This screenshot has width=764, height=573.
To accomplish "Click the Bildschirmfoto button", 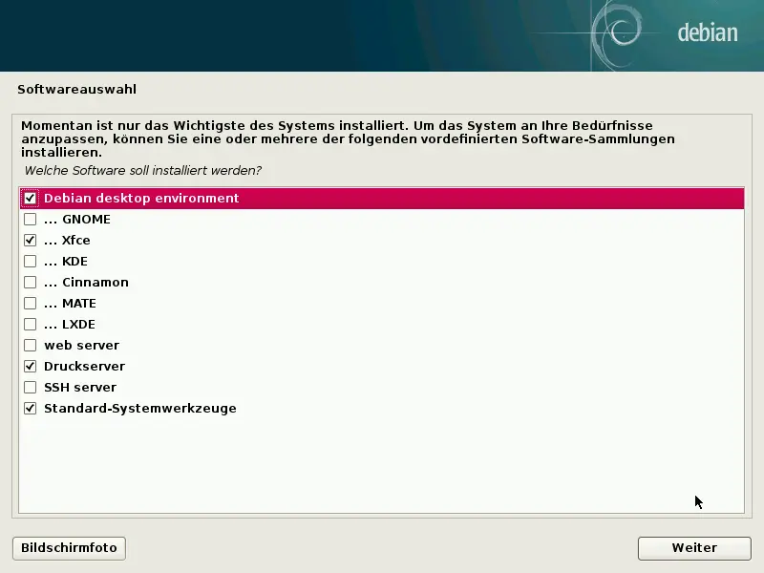I will pos(68,547).
